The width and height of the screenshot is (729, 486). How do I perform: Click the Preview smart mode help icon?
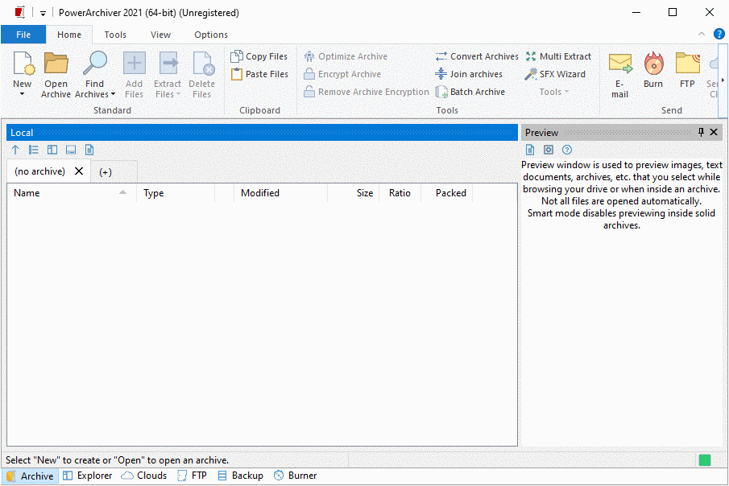coord(567,150)
